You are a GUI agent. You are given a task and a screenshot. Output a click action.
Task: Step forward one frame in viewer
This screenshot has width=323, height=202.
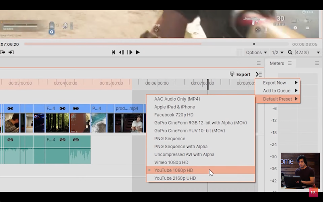pyautogui.click(x=130, y=53)
